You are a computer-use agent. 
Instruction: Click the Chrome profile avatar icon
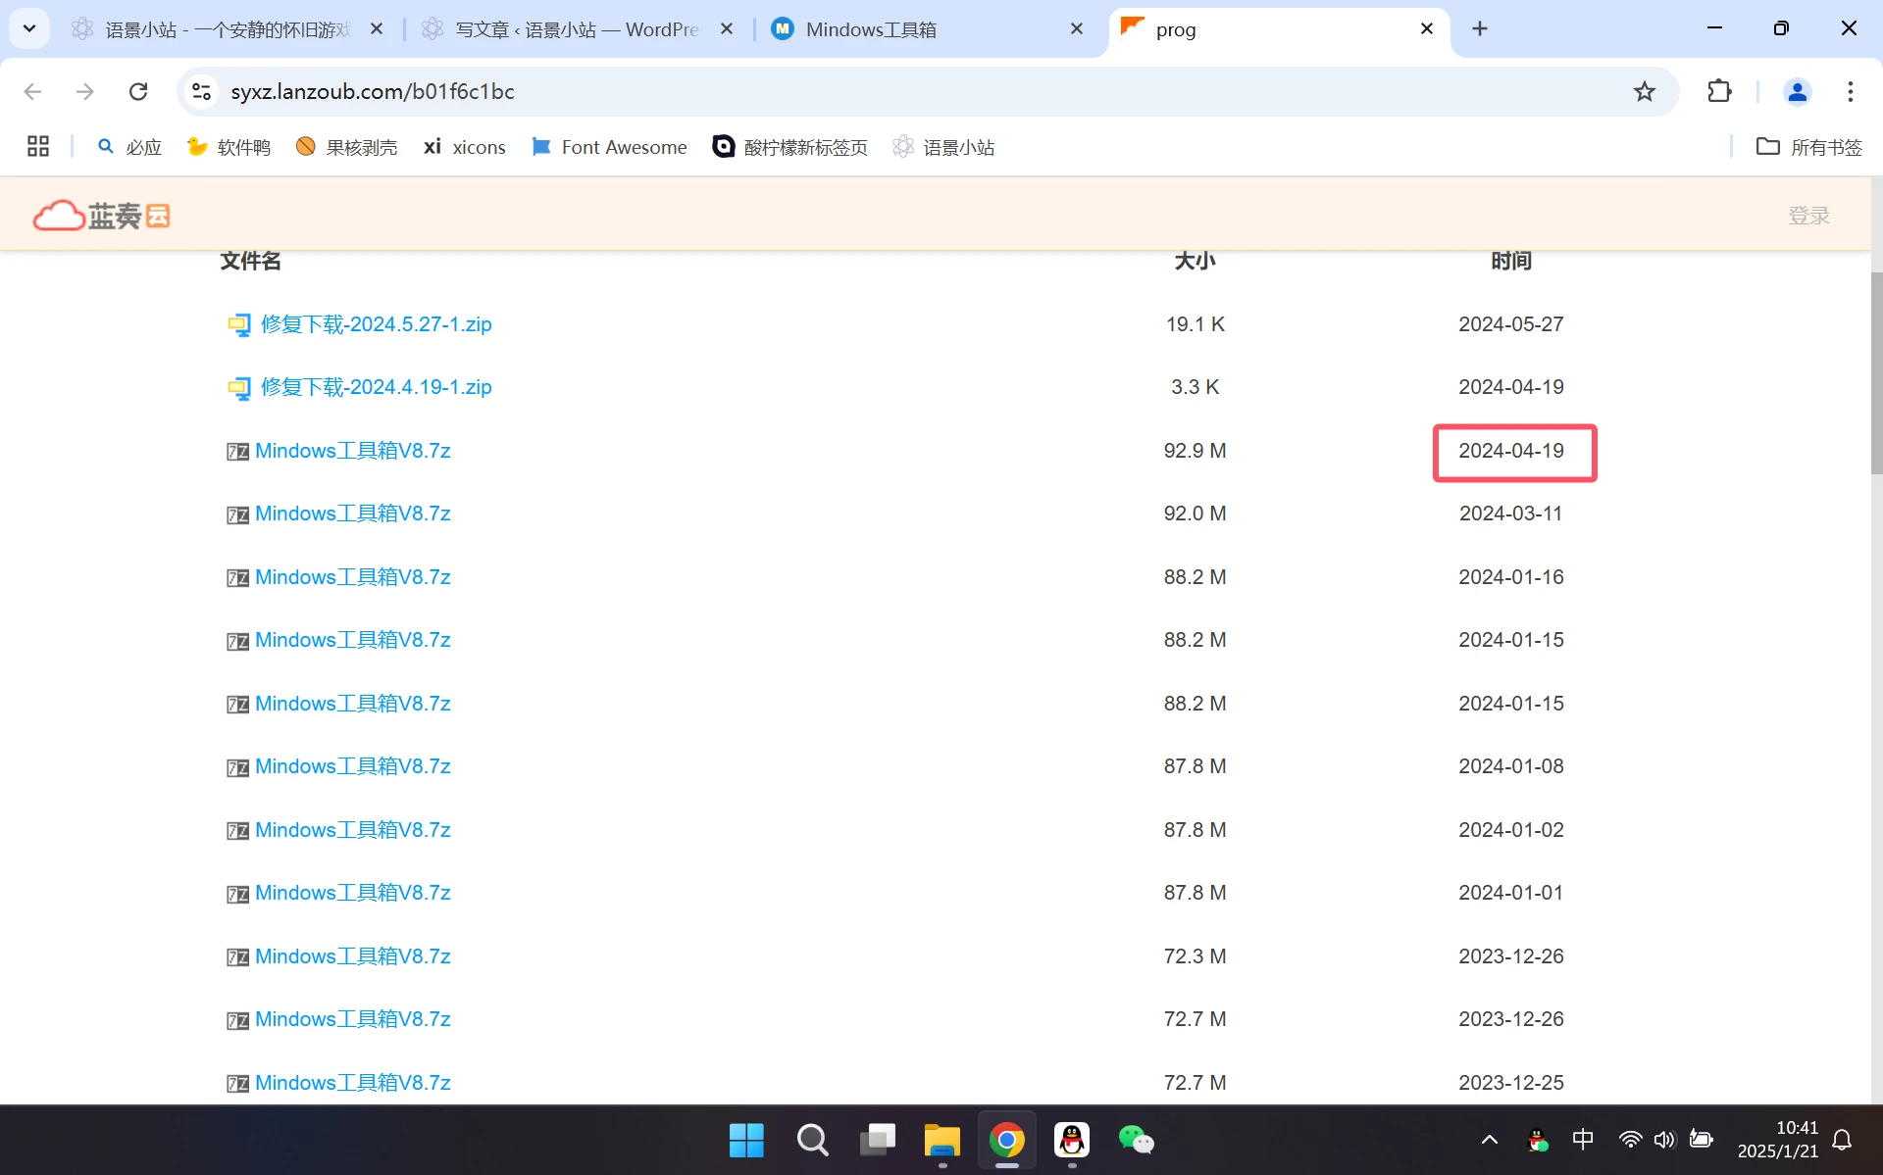1797,91
